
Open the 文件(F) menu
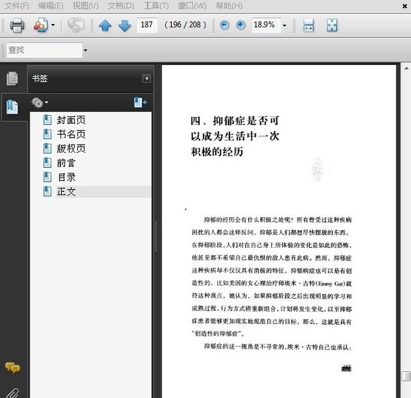(16, 6)
